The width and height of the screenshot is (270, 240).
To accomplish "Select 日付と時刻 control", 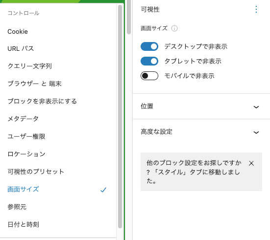I will pyautogui.click(x=58, y=224).
